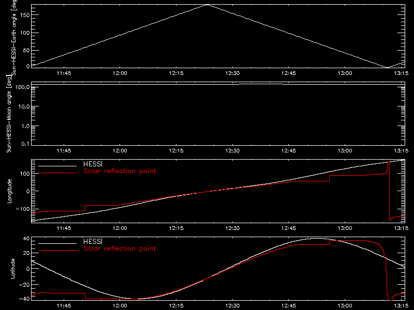Click the Latitude axis label

click(12, 269)
